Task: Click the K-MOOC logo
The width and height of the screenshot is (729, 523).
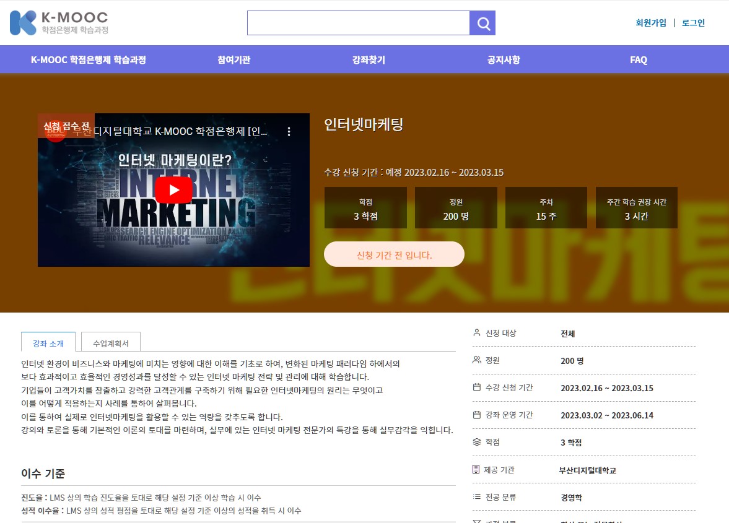Action: coord(59,23)
